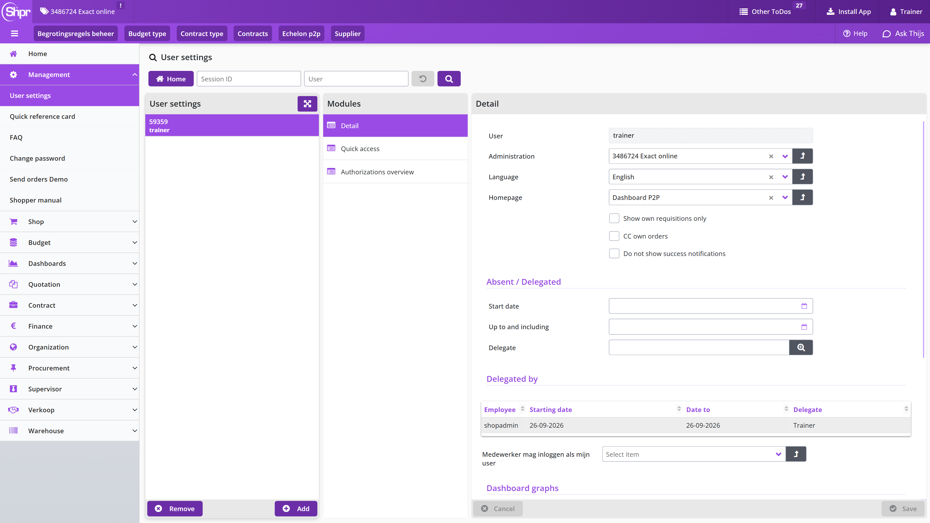Click the Add button
The height and width of the screenshot is (523, 930).
point(296,508)
